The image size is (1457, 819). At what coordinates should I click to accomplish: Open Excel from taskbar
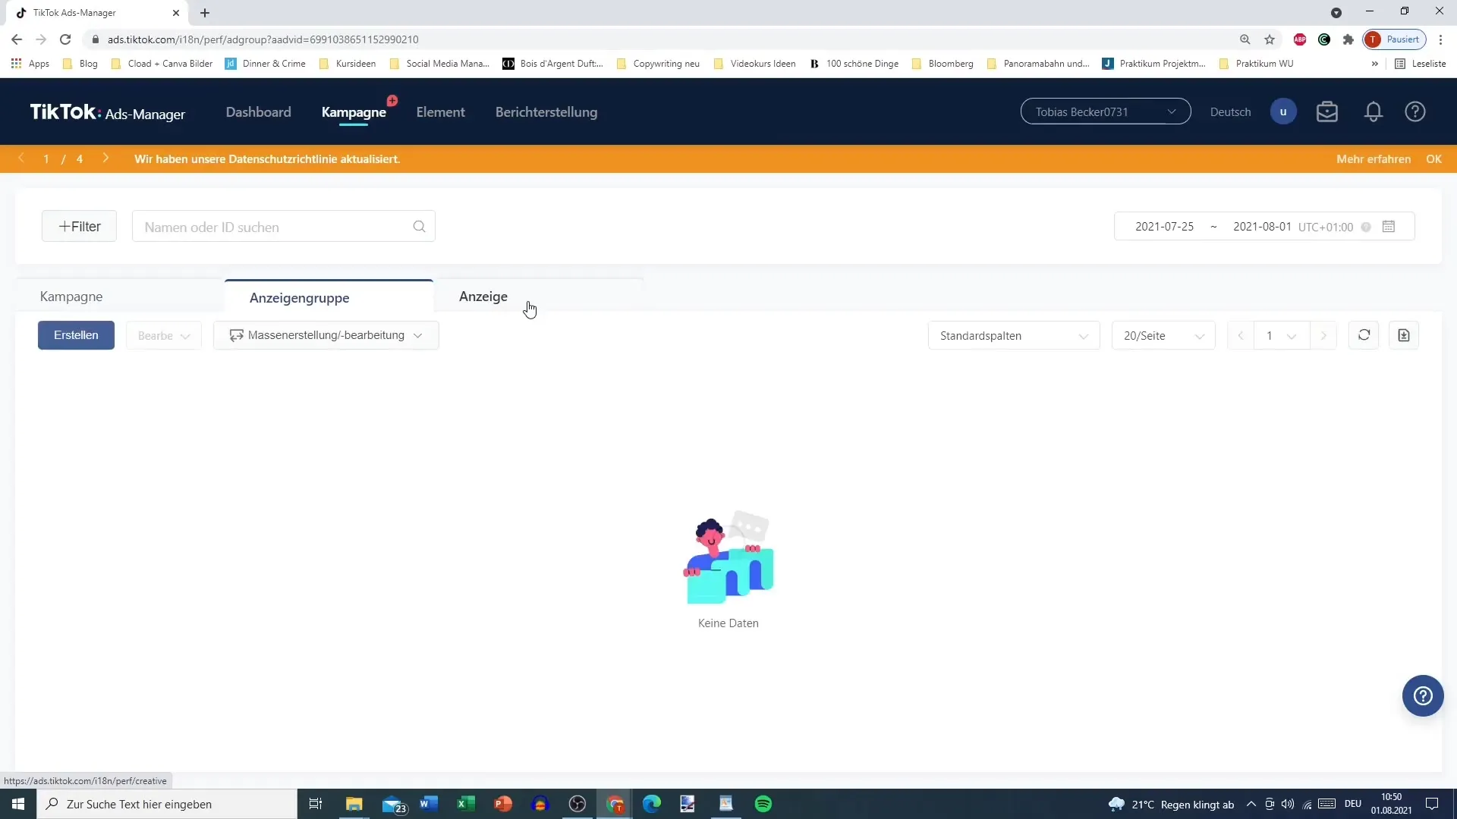point(466,804)
